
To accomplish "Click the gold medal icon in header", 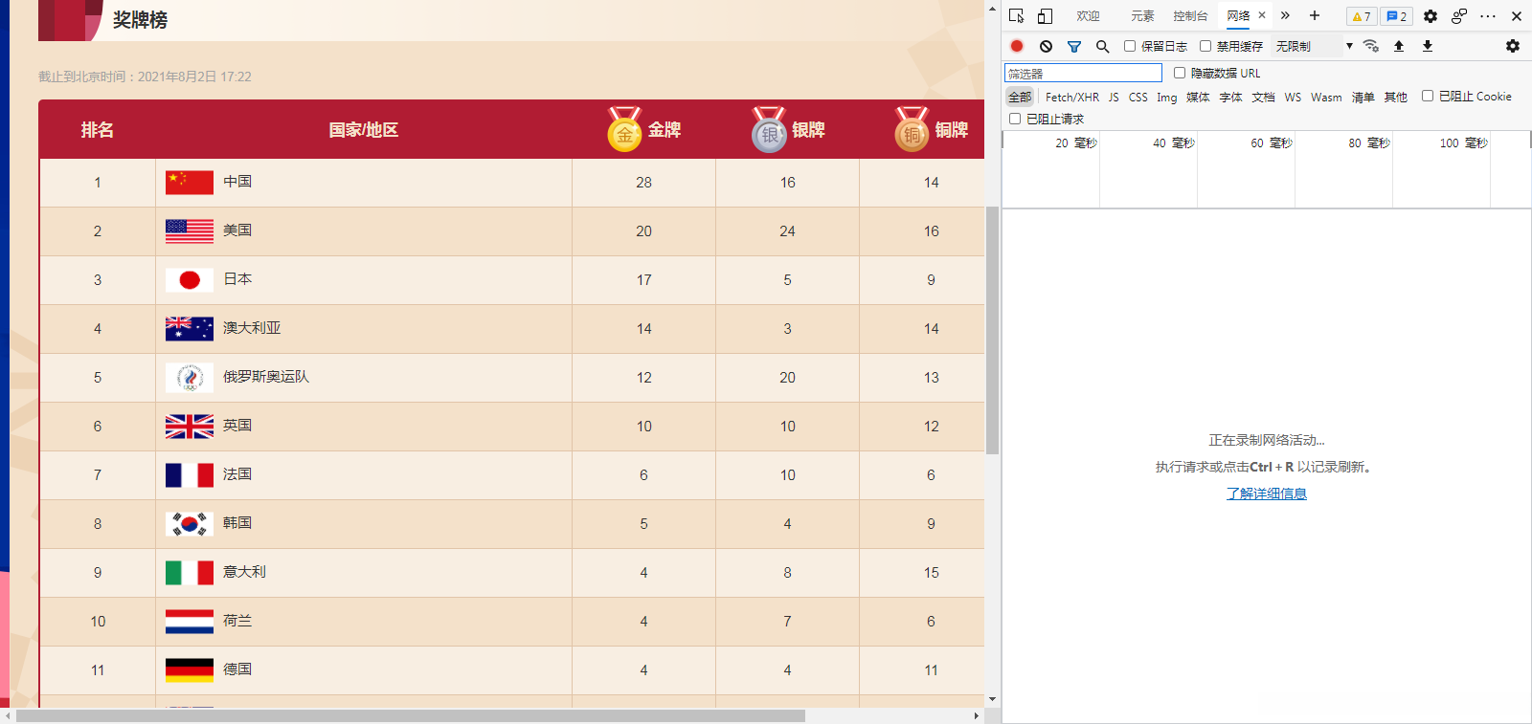I will coord(624,129).
